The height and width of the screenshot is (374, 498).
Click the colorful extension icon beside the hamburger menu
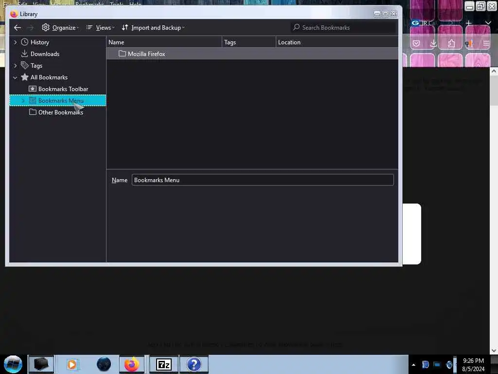[469, 43]
